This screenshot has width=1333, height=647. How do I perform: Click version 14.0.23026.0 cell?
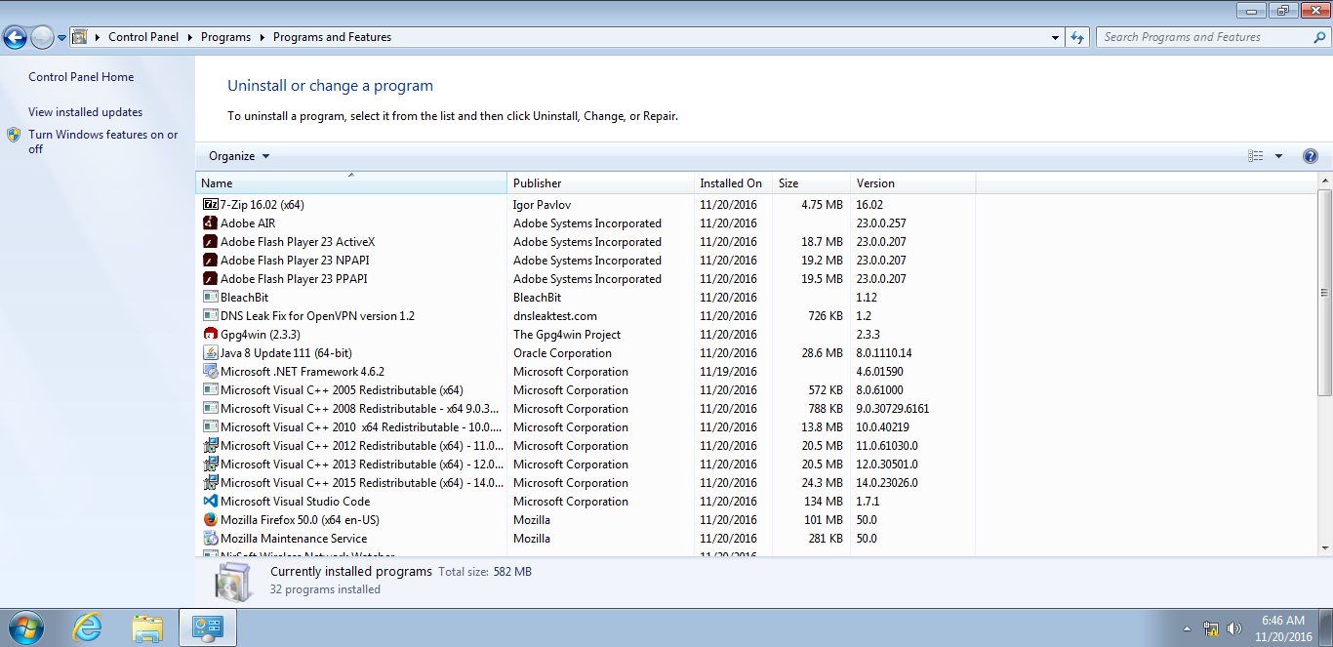887,483
